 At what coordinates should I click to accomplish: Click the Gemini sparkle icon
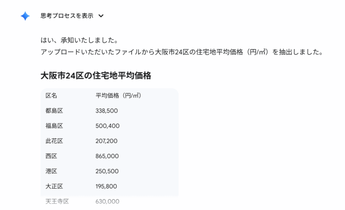25,16
